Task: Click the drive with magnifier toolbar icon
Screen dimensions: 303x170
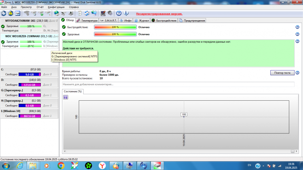Action: click(48, 13)
